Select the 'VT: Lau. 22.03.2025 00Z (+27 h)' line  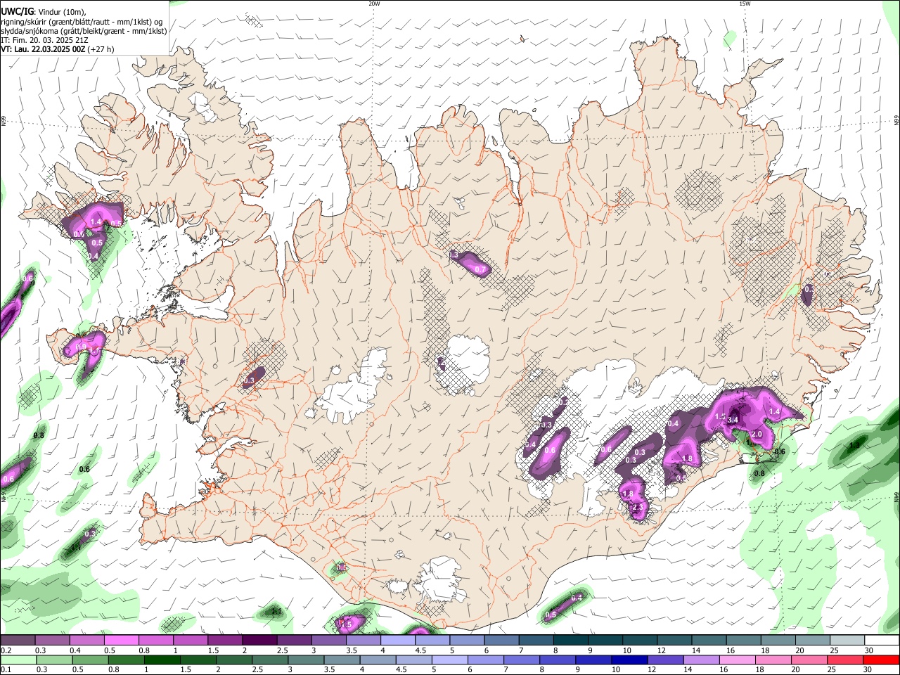click(x=58, y=49)
